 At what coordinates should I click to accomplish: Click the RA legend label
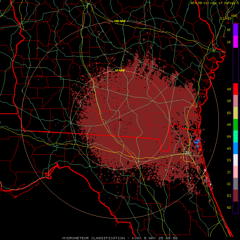229,137
